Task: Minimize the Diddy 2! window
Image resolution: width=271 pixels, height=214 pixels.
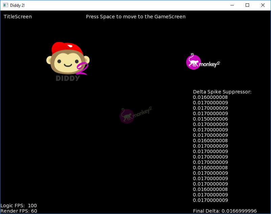Action: 232,5
